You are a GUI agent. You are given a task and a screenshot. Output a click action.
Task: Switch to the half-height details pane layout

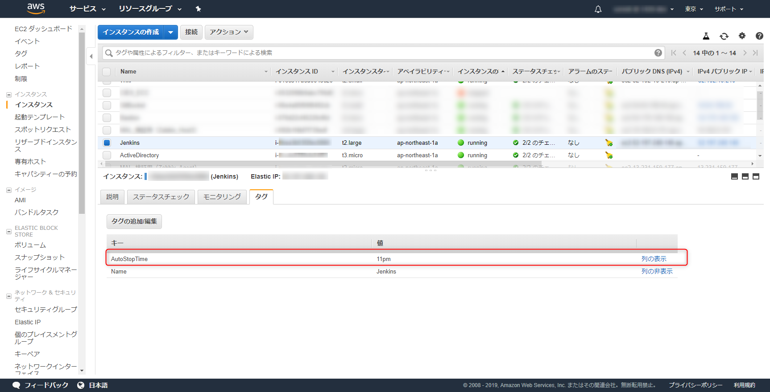coord(745,176)
